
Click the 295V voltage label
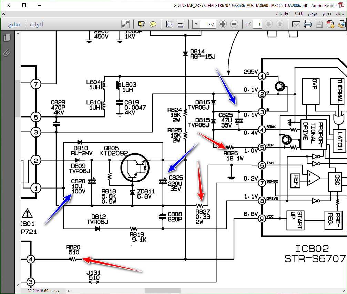click(251, 72)
